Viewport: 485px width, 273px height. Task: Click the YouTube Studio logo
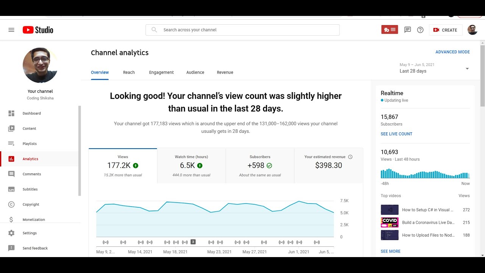pyautogui.click(x=38, y=30)
